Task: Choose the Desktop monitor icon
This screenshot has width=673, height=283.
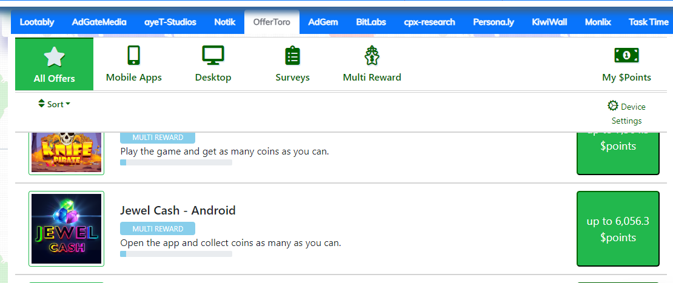Action: (213, 55)
